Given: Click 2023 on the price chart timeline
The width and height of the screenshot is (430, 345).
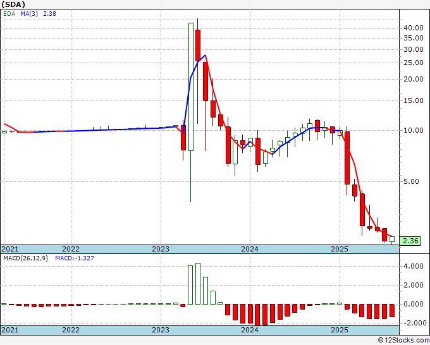Looking at the screenshot, I should 161,249.
